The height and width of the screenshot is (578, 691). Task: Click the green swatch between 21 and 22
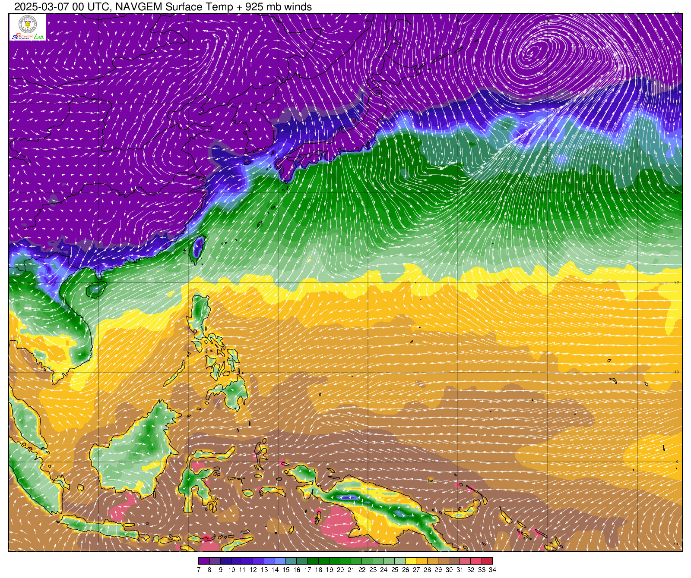tap(356, 561)
